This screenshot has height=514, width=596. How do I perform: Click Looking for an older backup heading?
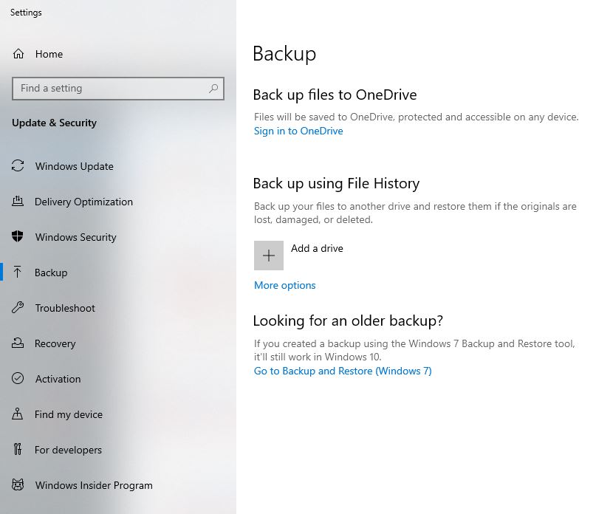(x=348, y=321)
